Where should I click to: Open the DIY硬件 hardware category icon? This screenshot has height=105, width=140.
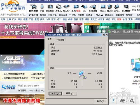click(x=126, y=7)
